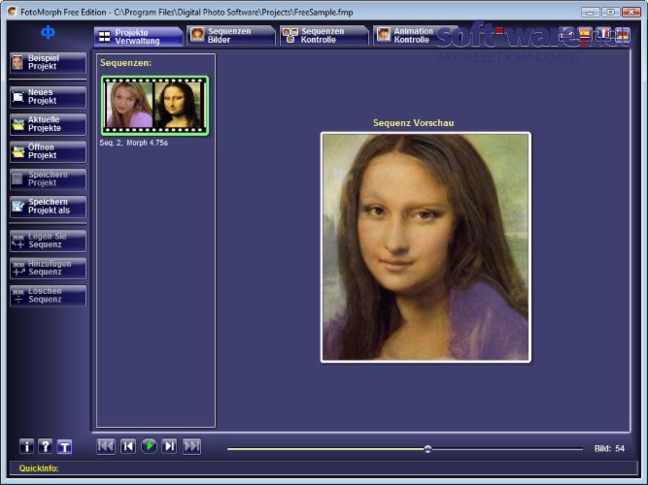The height and width of the screenshot is (485, 648).
Task: Jump to first frame with rewind button
Action: [106, 446]
